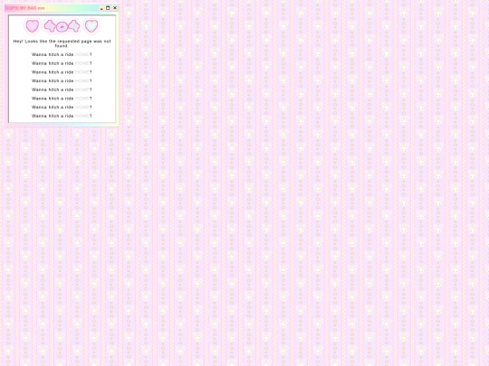489x366 pixels.
Task: Click the 'requested page was not found' message
Action: 62,43
